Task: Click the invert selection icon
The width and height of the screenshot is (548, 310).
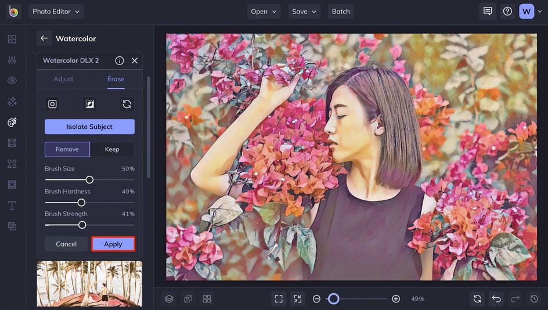Action: click(x=89, y=104)
